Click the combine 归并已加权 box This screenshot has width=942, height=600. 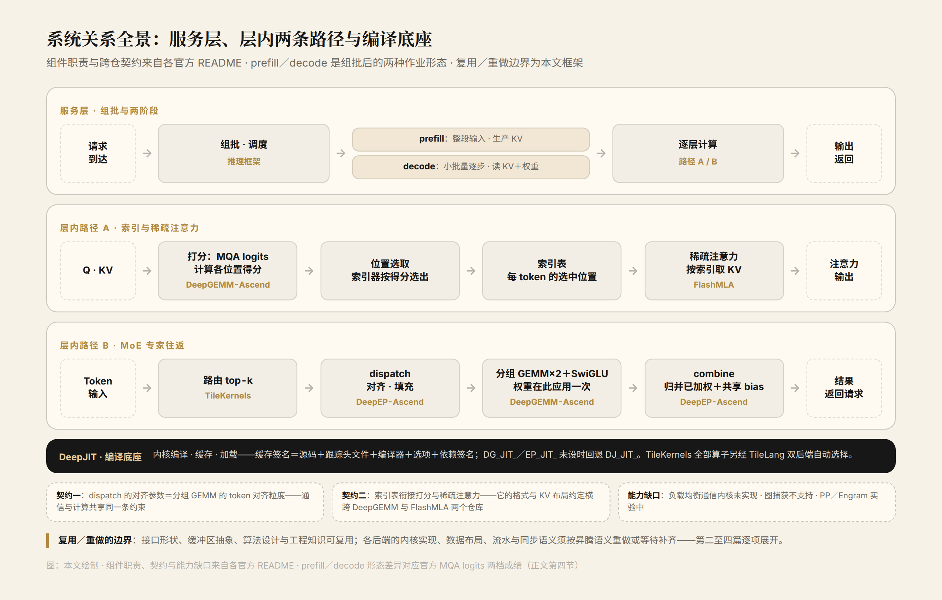point(714,388)
